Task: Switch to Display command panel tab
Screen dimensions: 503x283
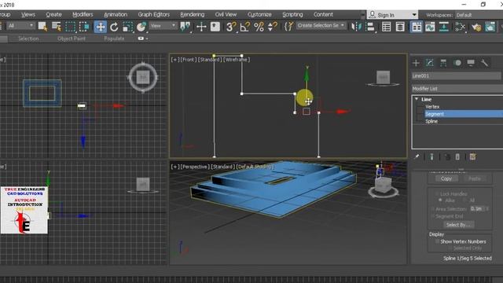Action: (x=471, y=63)
